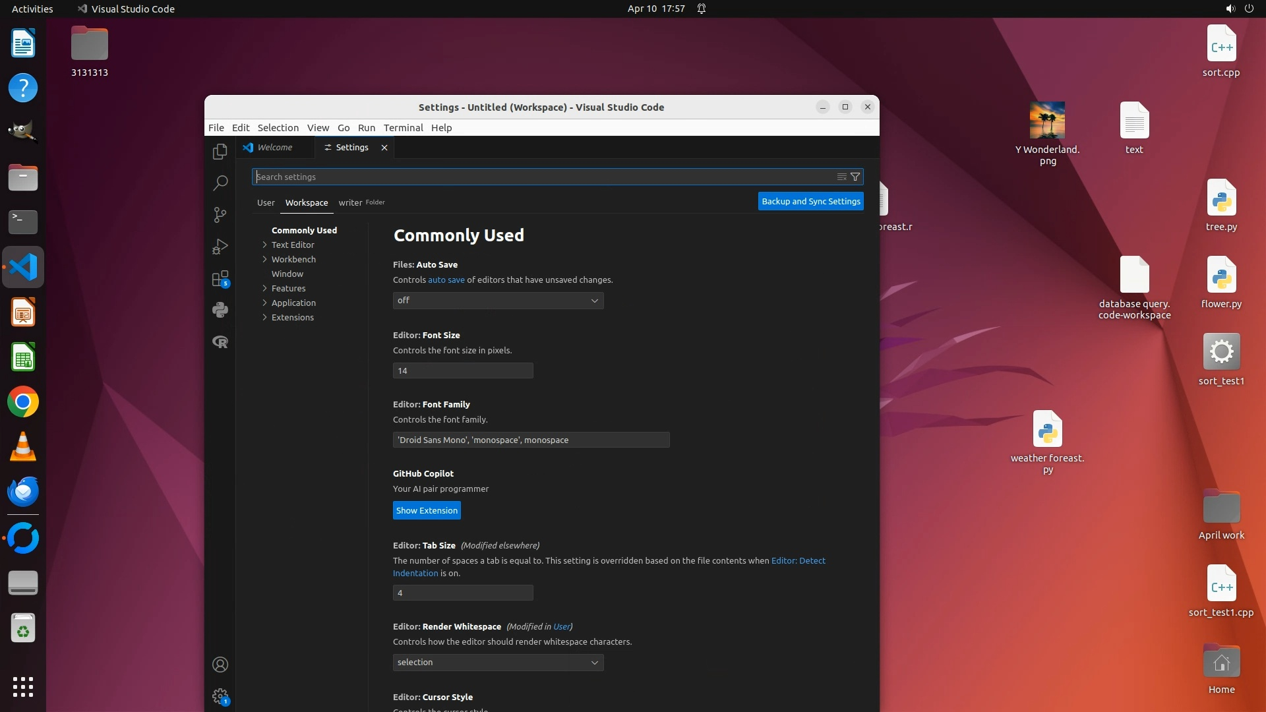Open the Explorer view in activity bar

point(220,152)
